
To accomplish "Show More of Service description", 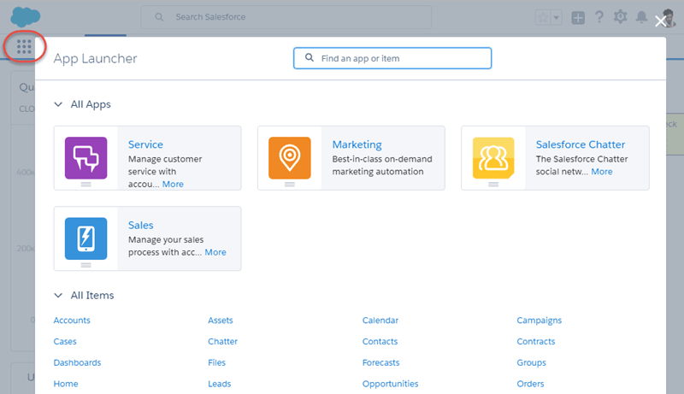I will tap(173, 184).
